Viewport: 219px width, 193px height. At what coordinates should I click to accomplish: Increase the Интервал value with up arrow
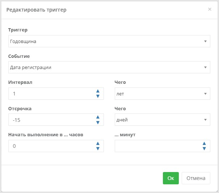(98, 91)
